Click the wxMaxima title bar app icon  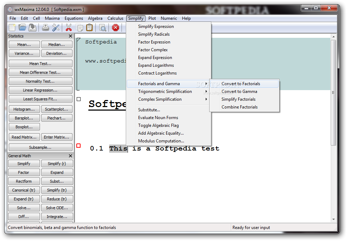(x=10, y=10)
